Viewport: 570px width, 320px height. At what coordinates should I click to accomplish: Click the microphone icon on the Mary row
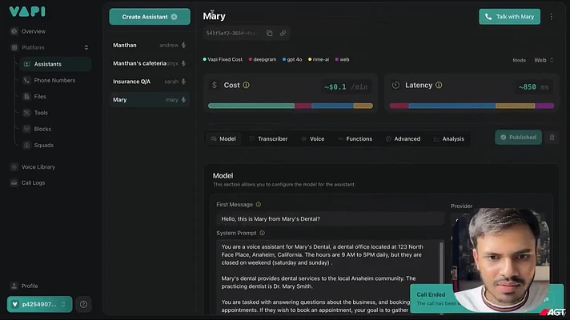point(183,99)
